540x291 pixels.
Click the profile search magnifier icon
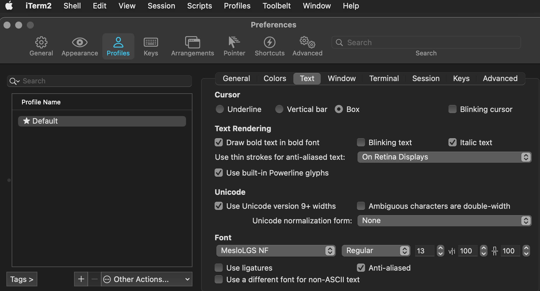(x=14, y=81)
